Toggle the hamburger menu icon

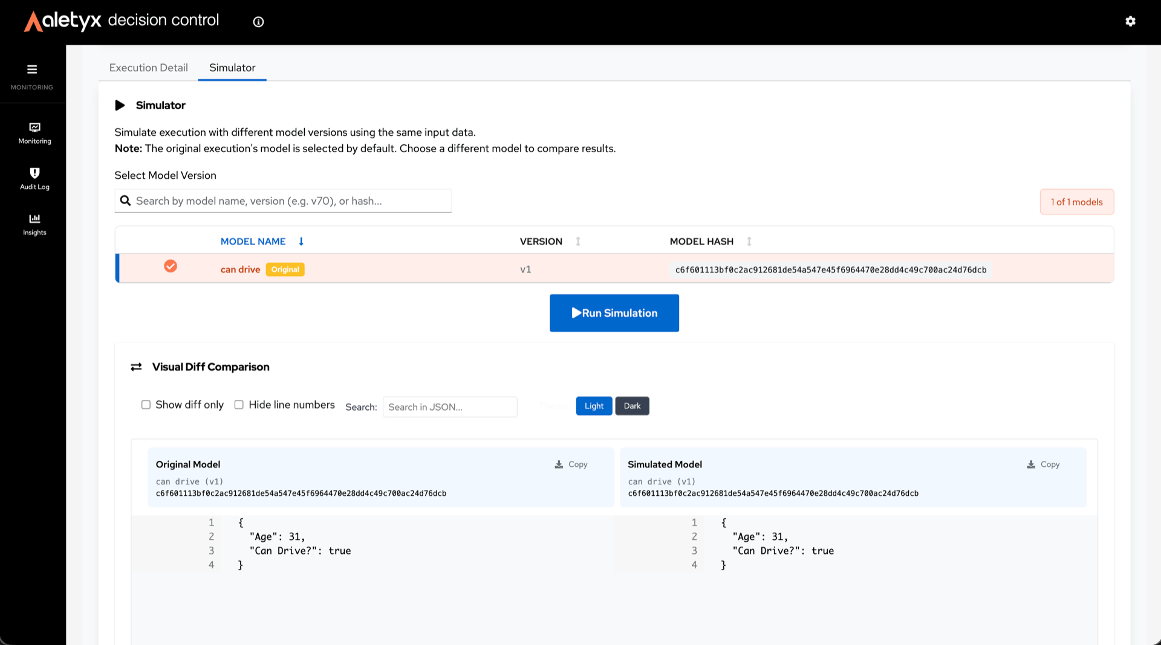(x=32, y=69)
